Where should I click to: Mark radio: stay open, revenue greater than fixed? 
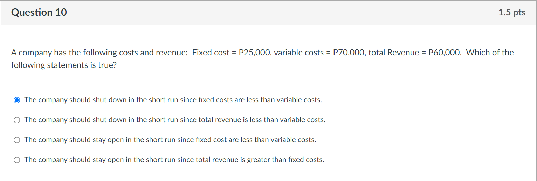pyautogui.click(x=17, y=160)
